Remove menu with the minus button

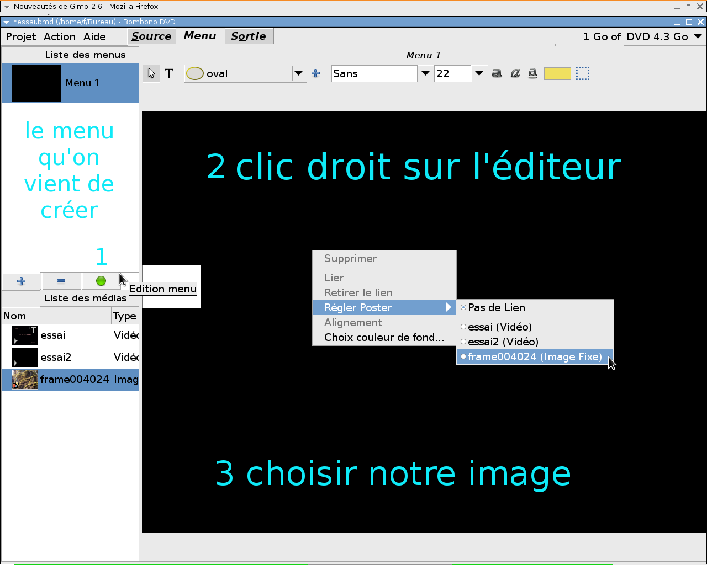pos(61,281)
